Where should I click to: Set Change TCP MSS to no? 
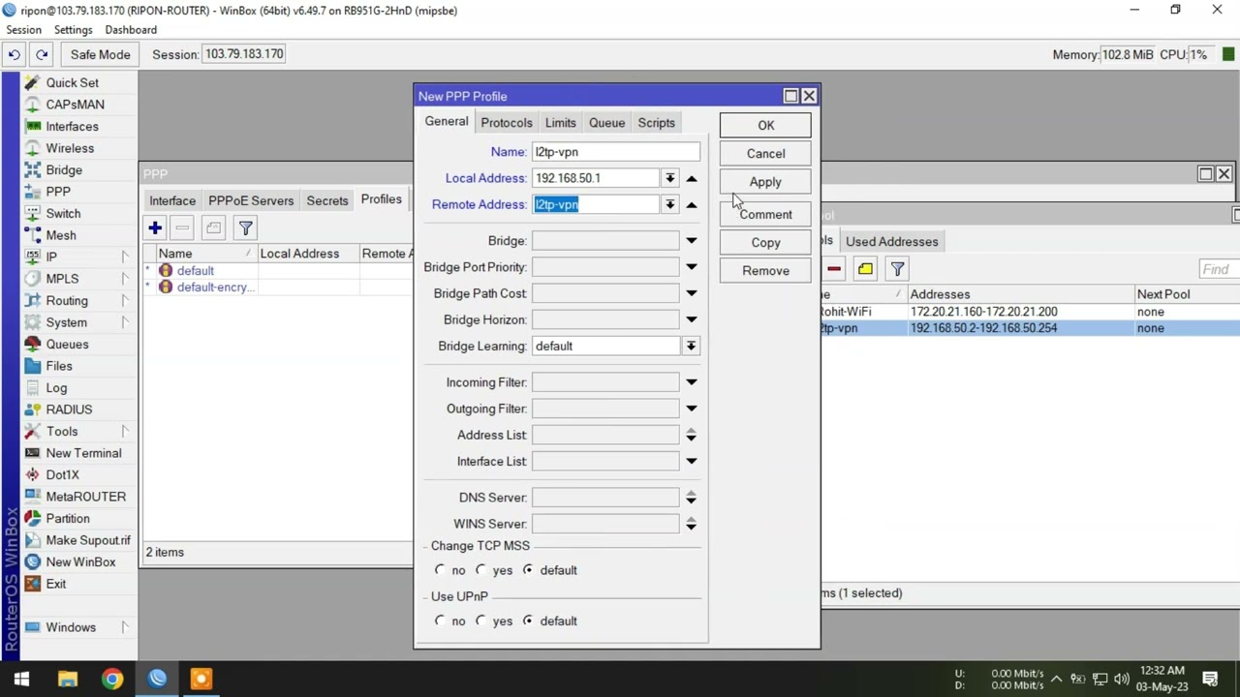pyautogui.click(x=440, y=570)
